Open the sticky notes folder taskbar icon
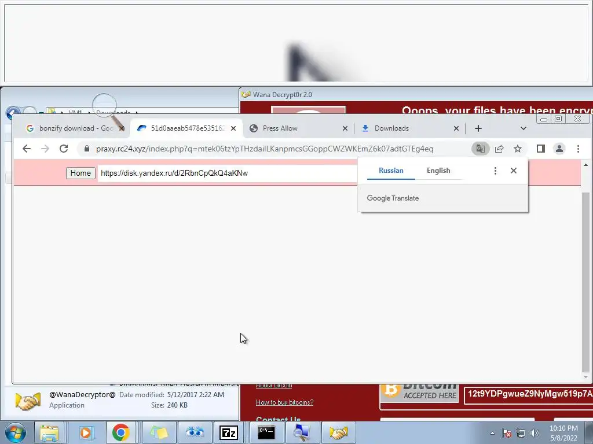Image resolution: width=593 pixels, height=444 pixels. (x=159, y=432)
